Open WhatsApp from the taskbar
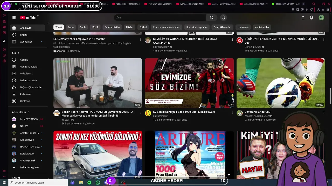The height and width of the screenshot is (186, 332). [x=98, y=183]
